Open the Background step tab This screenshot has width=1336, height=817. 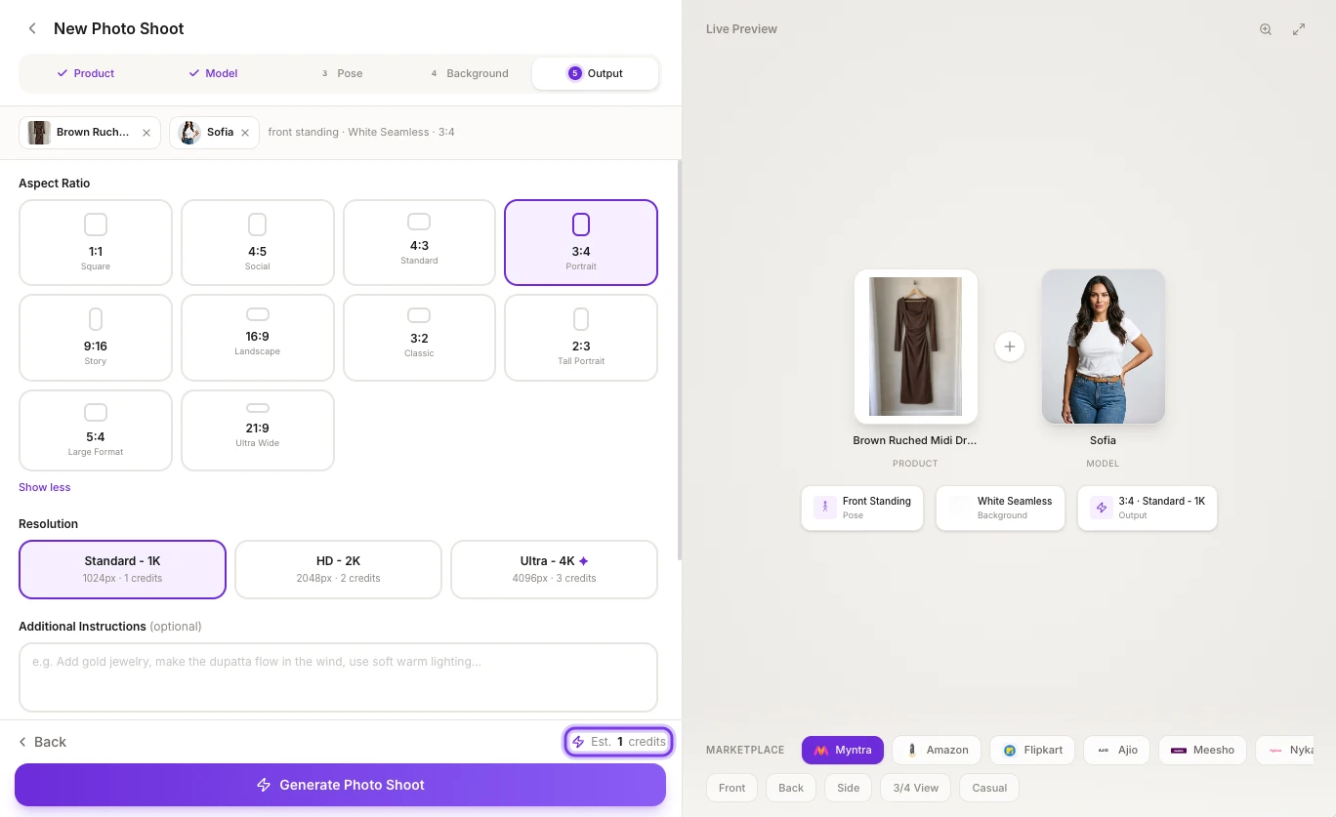(x=470, y=73)
